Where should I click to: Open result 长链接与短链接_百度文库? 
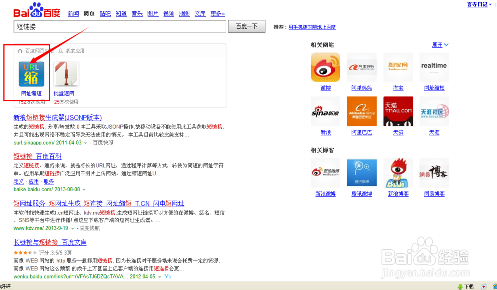coord(50,242)
